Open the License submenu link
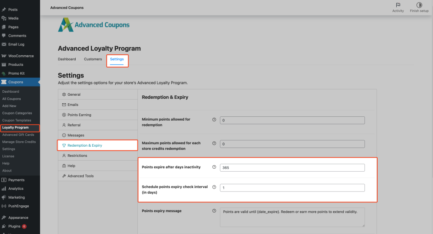433x234 pixels. [8, 156]
